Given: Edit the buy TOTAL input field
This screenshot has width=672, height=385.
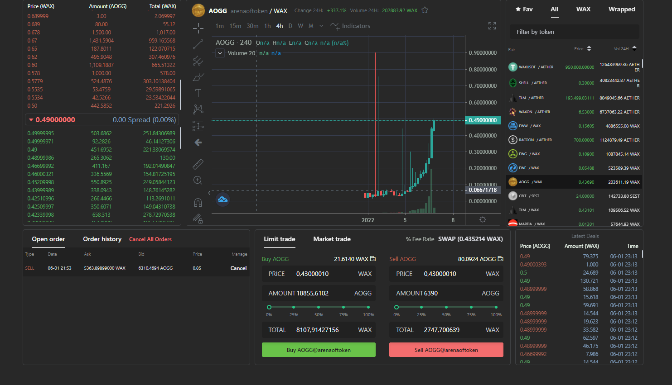Looking at the screenshot, I should [x=319, y=330].
